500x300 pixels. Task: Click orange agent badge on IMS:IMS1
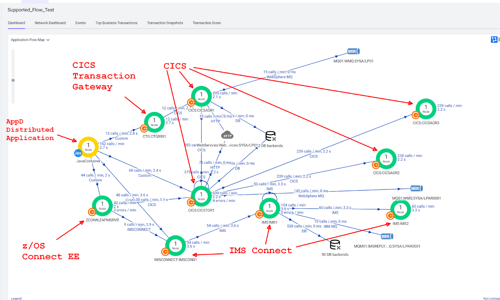(259, 214)
